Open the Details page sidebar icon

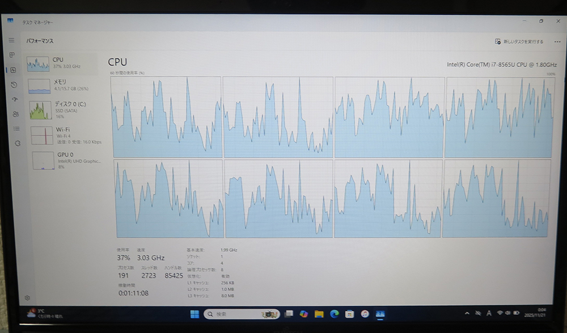(x=16, y=129)
